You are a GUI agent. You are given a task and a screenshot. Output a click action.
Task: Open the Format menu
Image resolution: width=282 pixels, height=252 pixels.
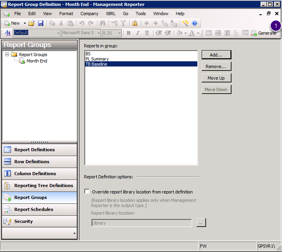pyautogui.click(x=66, y=14)
